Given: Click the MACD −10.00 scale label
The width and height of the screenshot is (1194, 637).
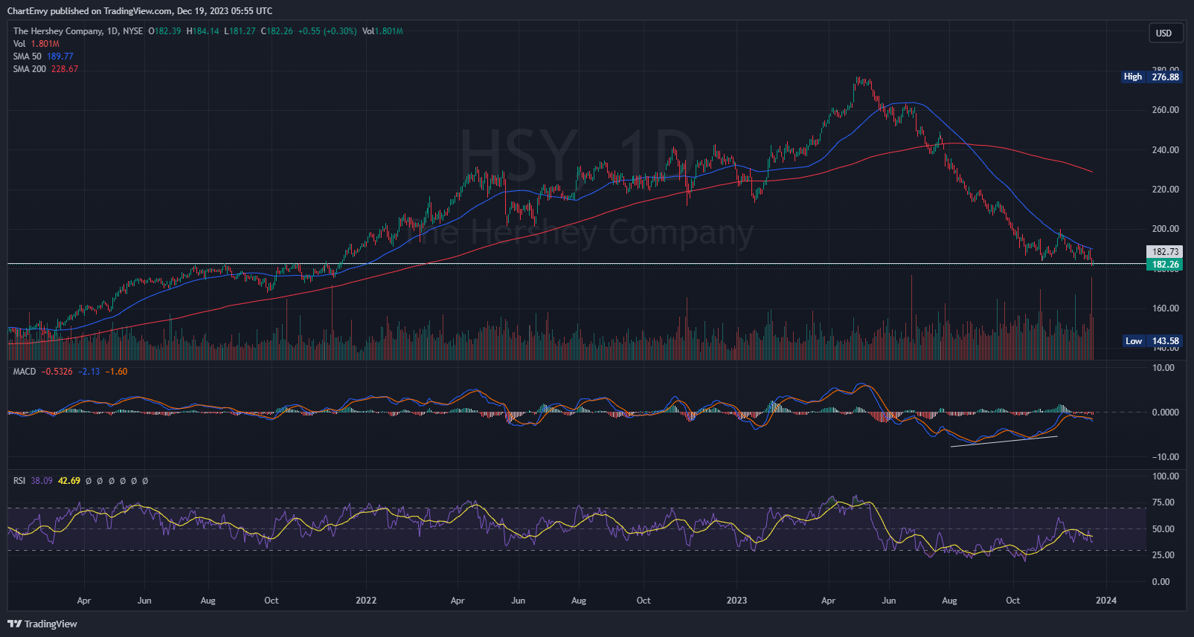Looking at the screenshot, I should click(x=1165, y=457).
